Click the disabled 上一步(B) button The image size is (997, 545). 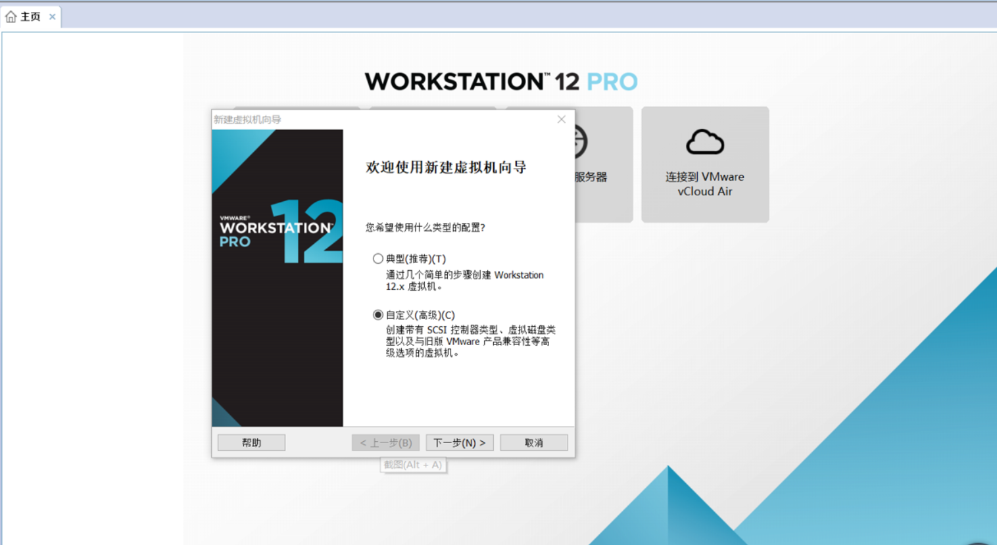tap(386, 442)
